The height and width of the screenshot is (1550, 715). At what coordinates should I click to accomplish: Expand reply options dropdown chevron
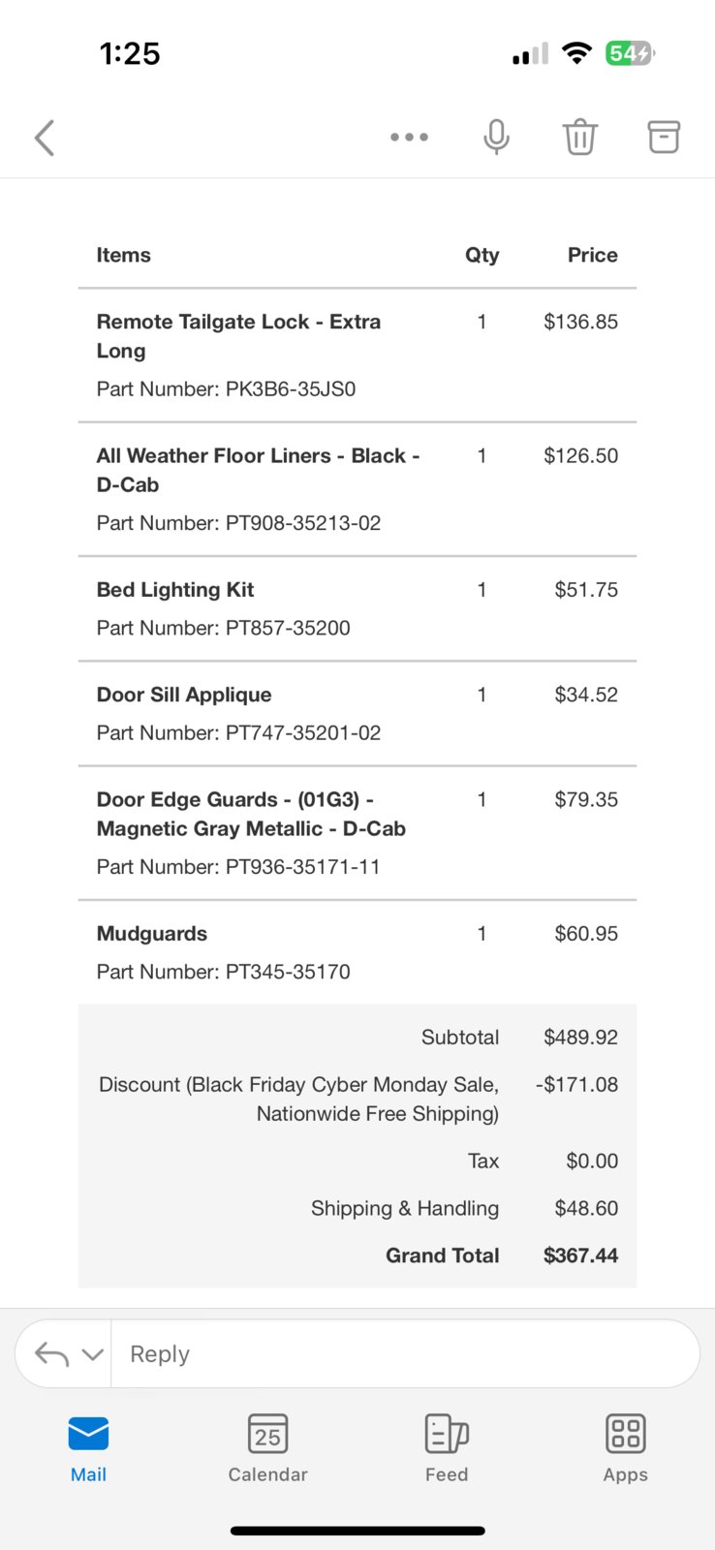(x=93, y=1354)
